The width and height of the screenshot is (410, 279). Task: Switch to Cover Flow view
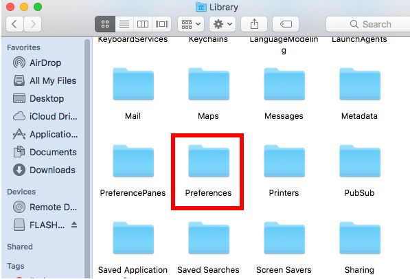[161, 24]
